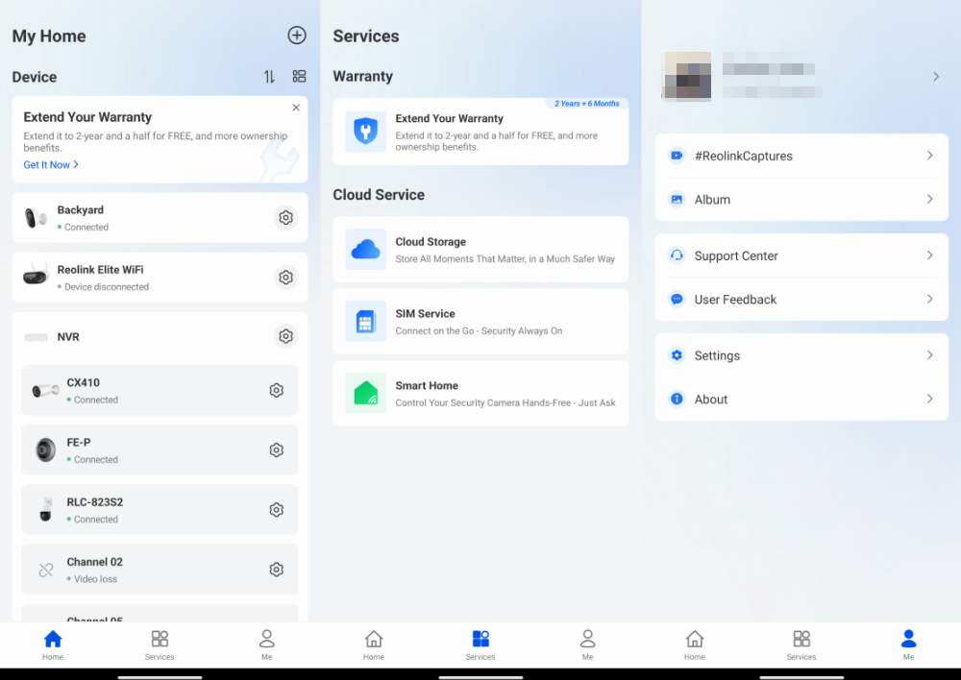Open the About menu entry
Image resolution: width=961 pixels, height=680 pixels.
[x=801, y=399]
